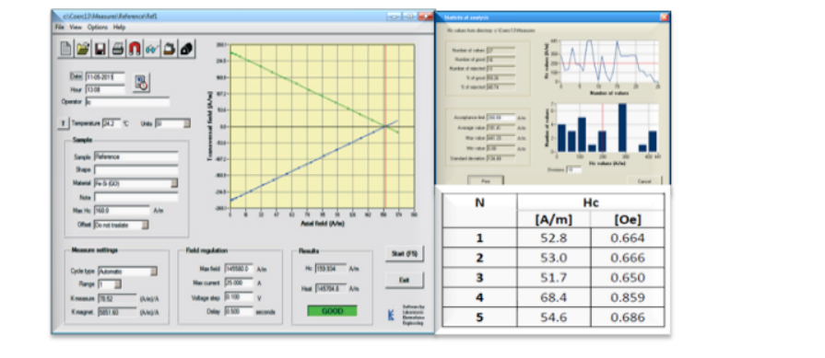Screen dimensions: 825x358
Task: Click the Exit button
Action: [404, 280]
